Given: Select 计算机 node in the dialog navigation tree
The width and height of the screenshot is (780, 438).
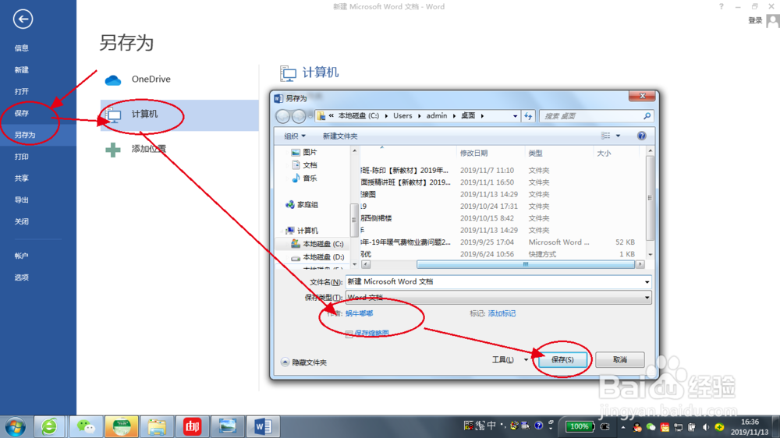Looking at the screenshot, I should pos(301,231).
